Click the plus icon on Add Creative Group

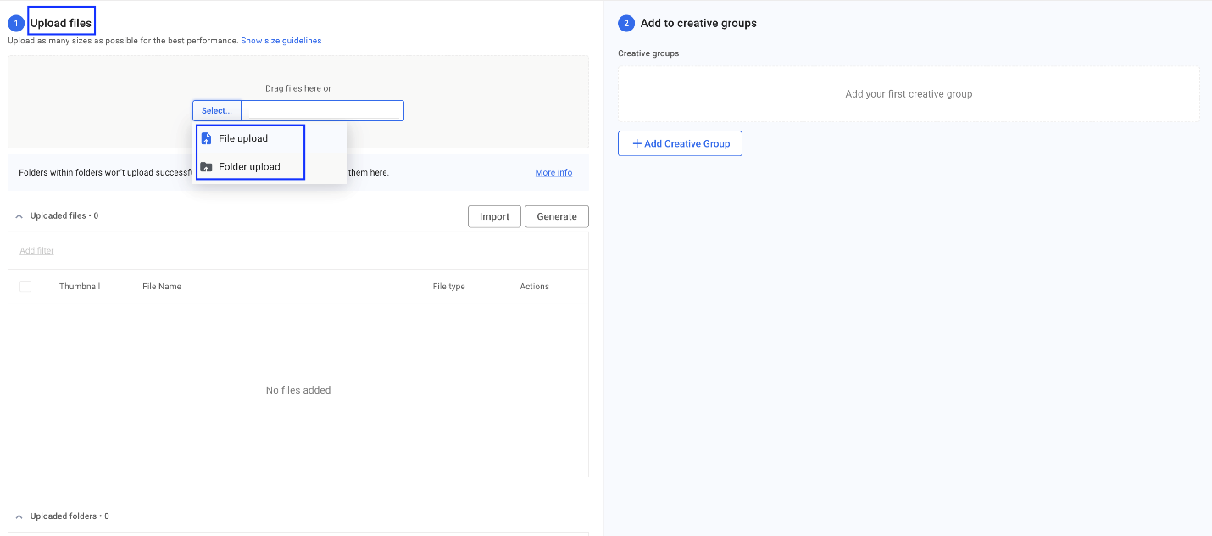(637, 144)
